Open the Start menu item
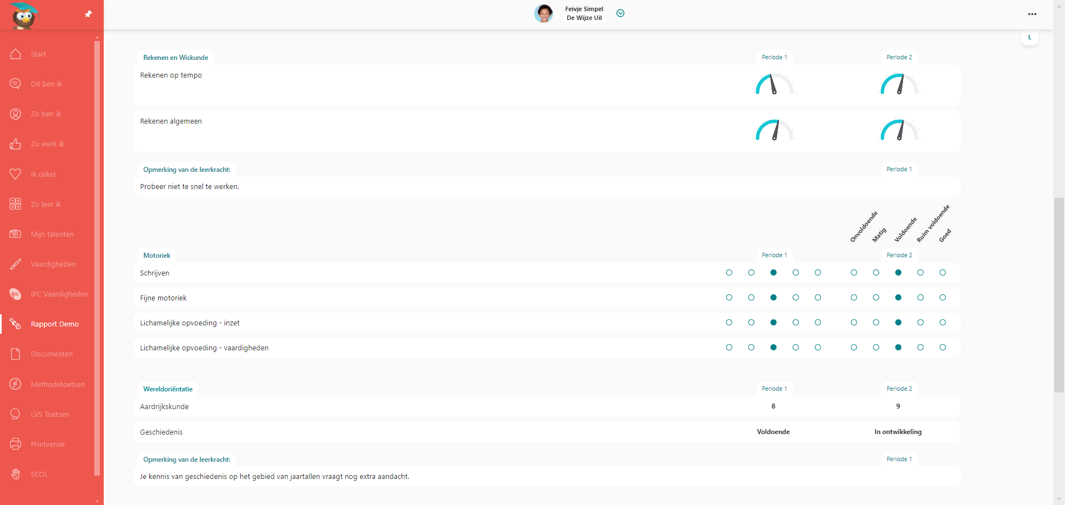 pyautogui.click(x=38, y=54)
